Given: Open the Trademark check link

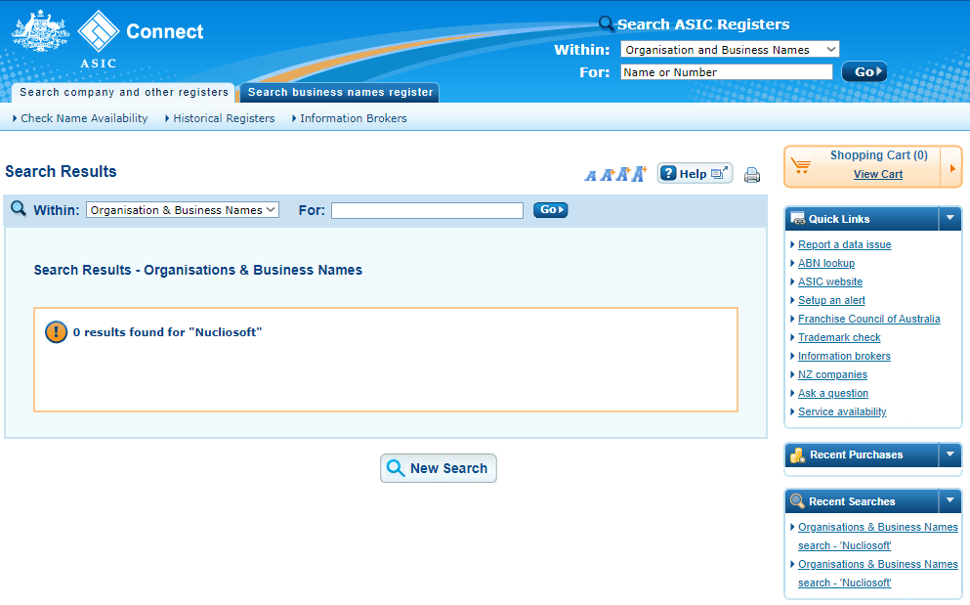Looking at the screenshot, I should pos(839,337).
